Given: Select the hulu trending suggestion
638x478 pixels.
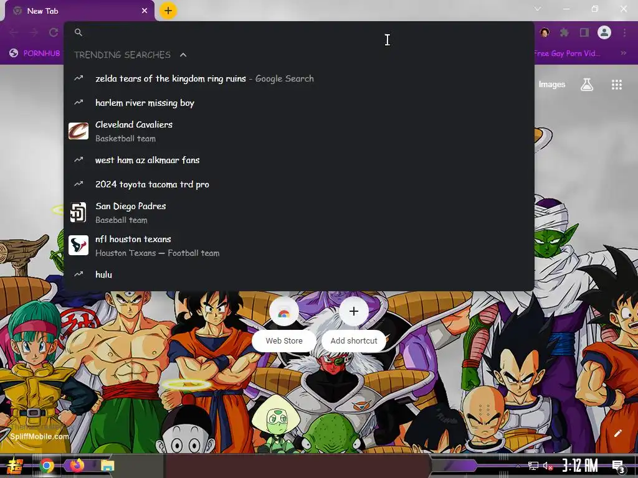Looking at the screenshot, I should [x=299, y=274].
